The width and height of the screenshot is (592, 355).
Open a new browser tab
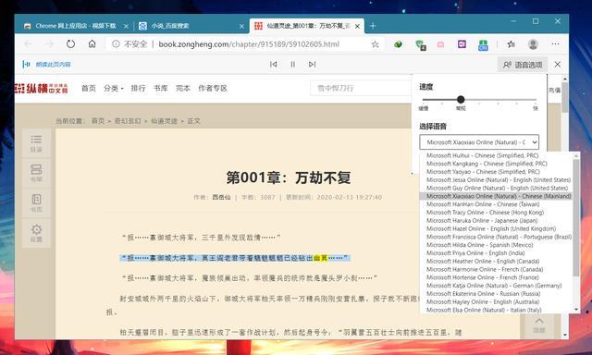373,26
